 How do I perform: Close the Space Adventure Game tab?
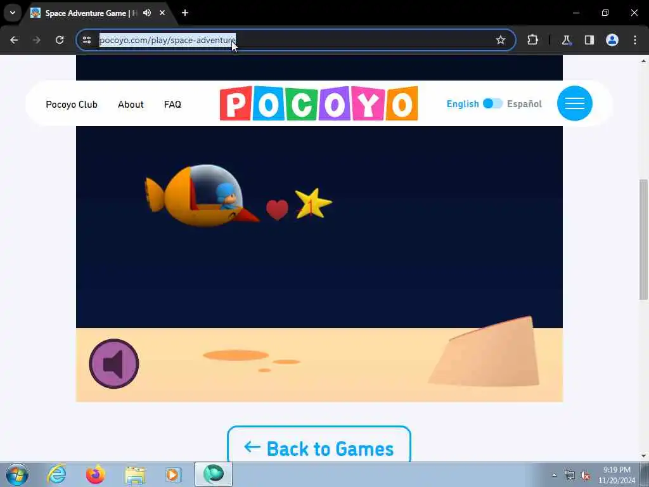(x=162, y=13)
